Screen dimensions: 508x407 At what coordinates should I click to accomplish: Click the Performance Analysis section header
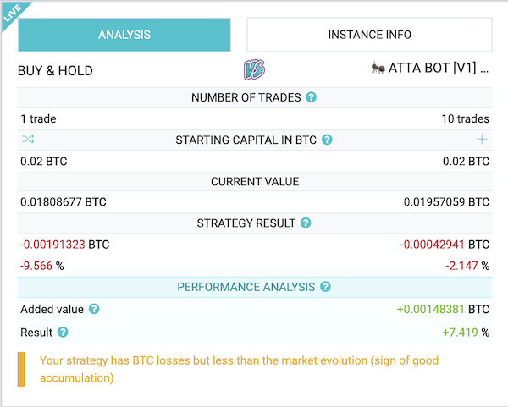pos(255,287)
